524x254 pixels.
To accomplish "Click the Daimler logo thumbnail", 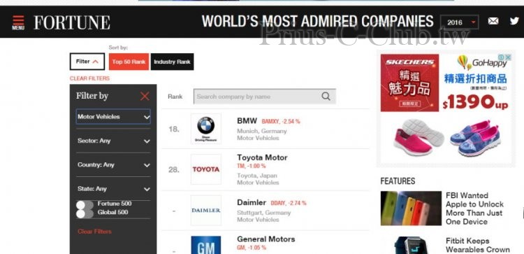I will 206,210.
